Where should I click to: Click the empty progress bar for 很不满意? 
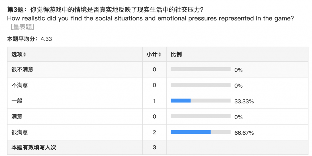(x=200, y=69)
